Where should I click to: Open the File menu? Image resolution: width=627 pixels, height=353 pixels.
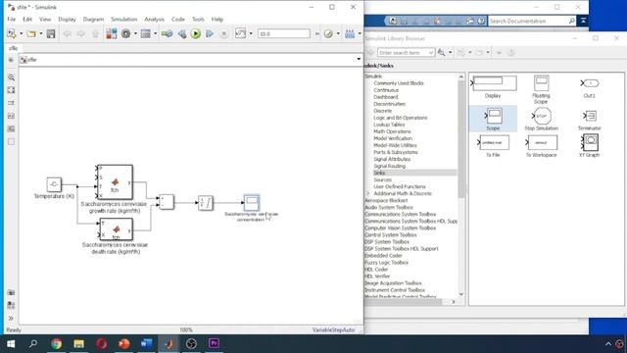11,20
